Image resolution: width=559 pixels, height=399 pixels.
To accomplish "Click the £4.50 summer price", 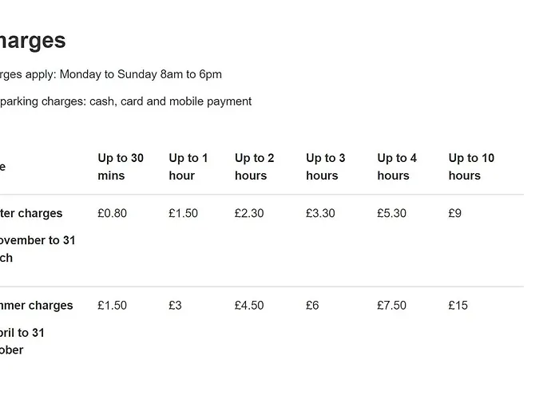I will [249, 306].
